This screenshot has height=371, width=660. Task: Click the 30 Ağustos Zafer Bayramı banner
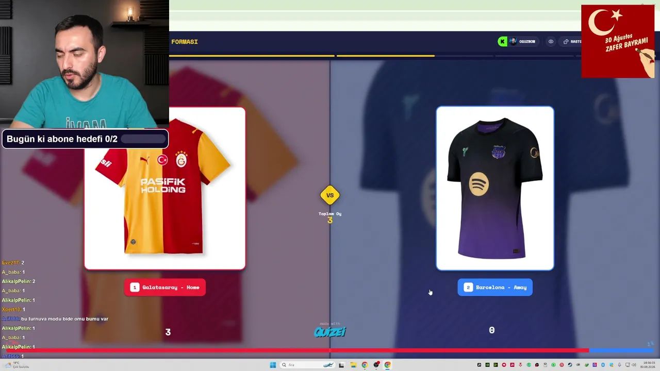pyautogui.click(x=618, y=41)
